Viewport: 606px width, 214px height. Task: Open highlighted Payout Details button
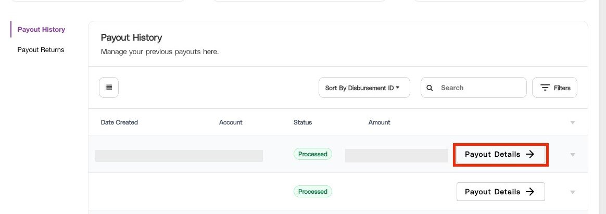[x=500, y=154]
